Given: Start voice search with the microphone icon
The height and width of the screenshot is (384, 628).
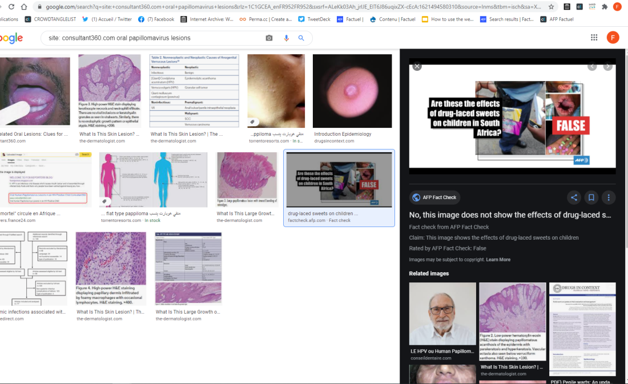Looking at the screenshot, I should pos(286,38).
